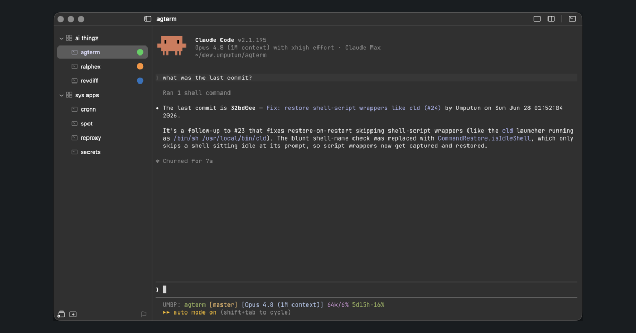Click the green status dot on agterm
The image size is (636, 333).
[x=140, y=52]
